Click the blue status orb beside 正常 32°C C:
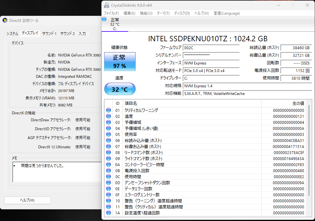The image size is (315, 221). 104,19
